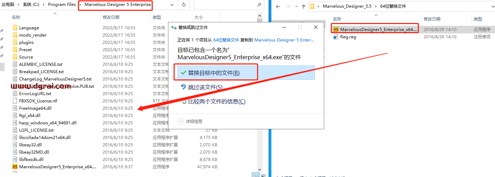Select LGPL_LICENSE.txt
The height and width of the screenshot is (177, 495).
tap(36, 130)
